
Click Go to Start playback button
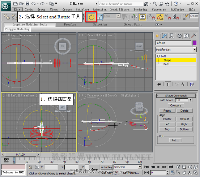coord(146,167)
